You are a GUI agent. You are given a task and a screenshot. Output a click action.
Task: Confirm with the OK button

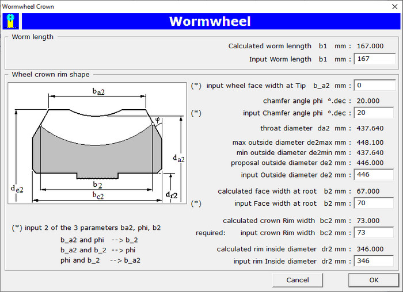click(x=374, y=280)
